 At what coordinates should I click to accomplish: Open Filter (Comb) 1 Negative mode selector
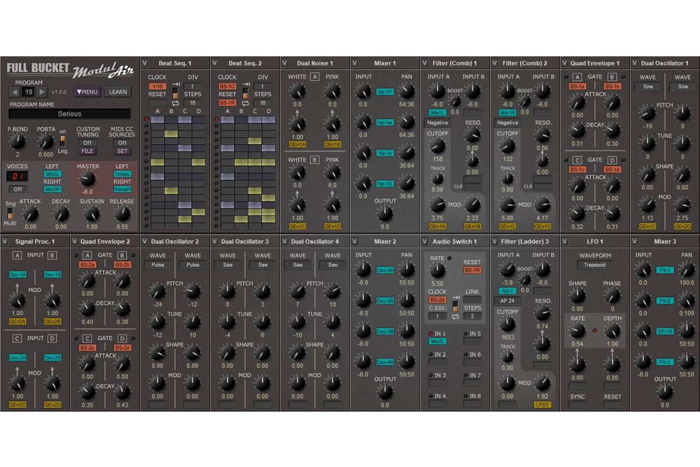pyautogui.click(x=437, y=123)
